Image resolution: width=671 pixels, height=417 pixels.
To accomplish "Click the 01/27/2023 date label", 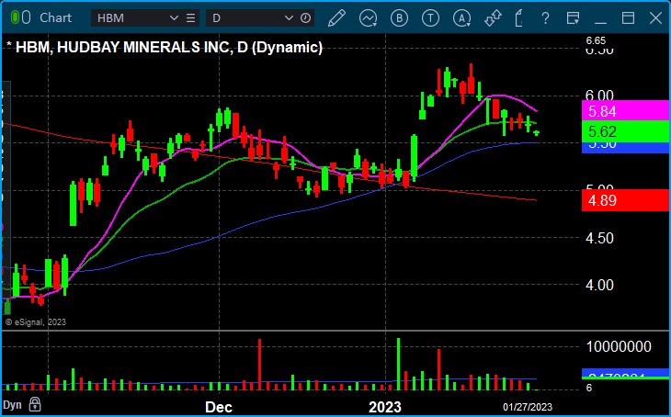I will pos(528,407).
